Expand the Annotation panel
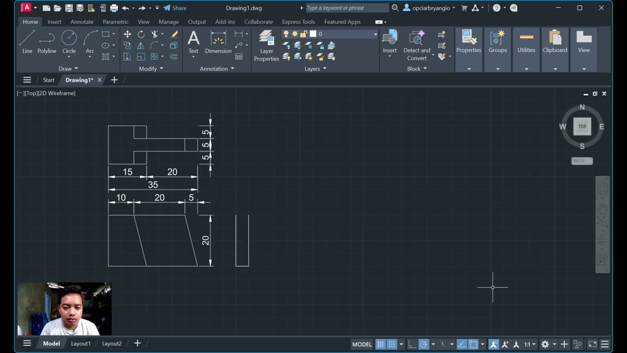Viewport: 627px width, 353px height. pos(217,69)
